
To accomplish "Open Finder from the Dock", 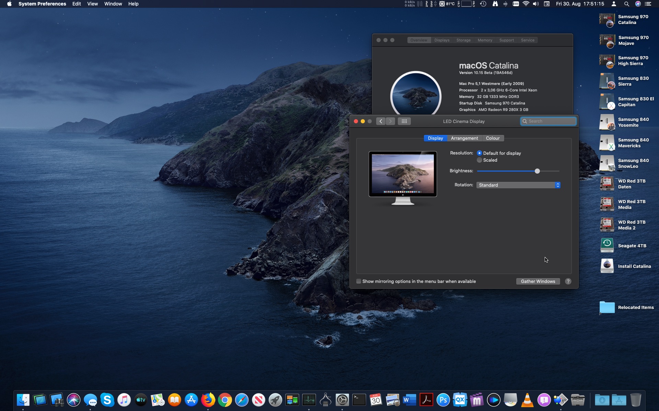I will click(x=23, y=400).
